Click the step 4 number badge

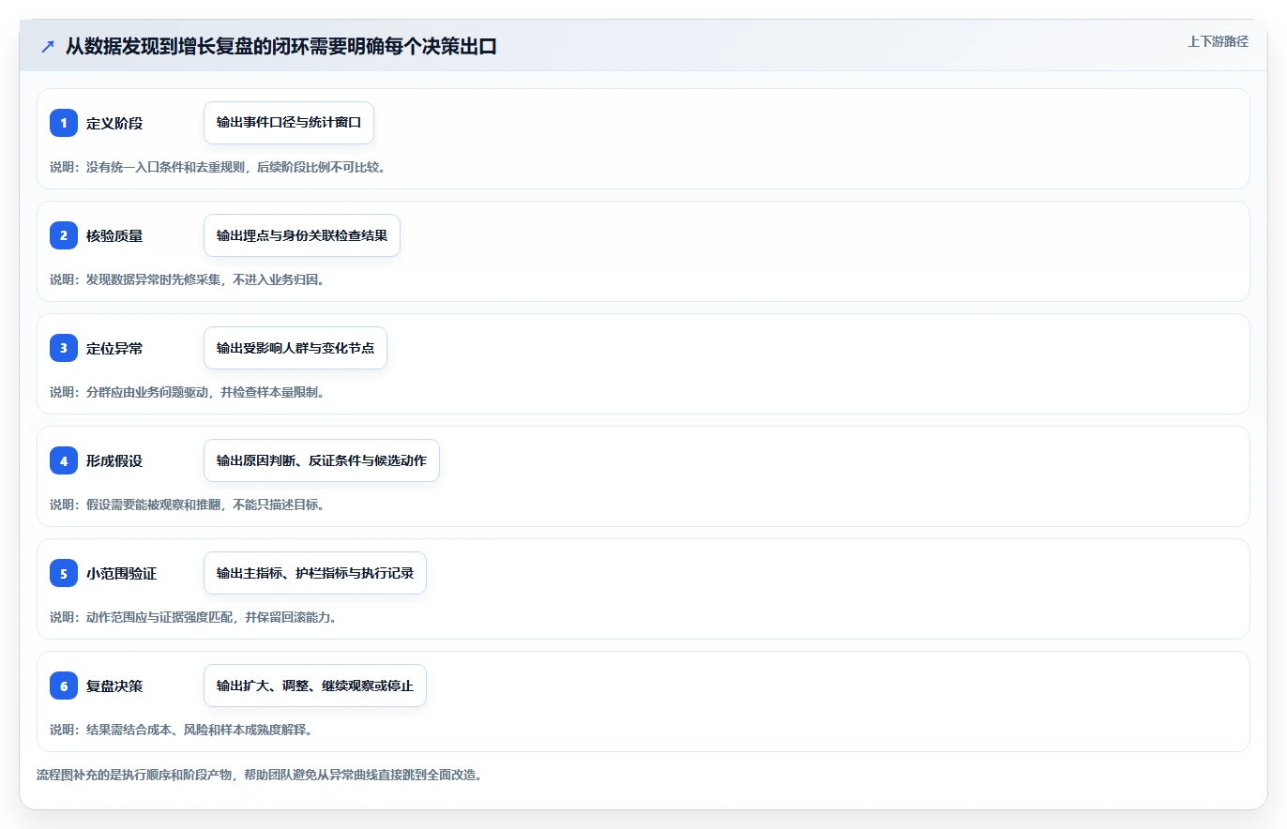(64, 460)
